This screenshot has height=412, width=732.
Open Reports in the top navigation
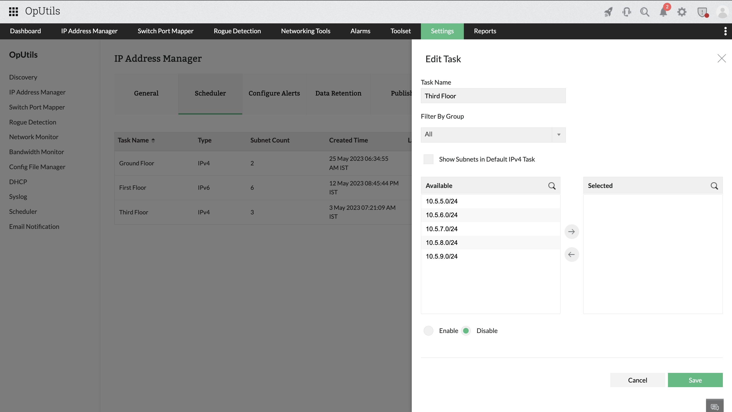pos(485,31)
